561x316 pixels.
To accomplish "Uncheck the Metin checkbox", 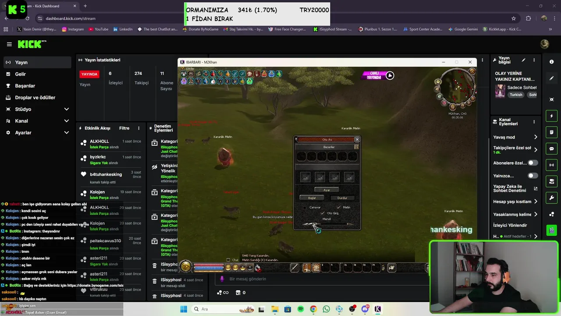I will tap(338, 207).
